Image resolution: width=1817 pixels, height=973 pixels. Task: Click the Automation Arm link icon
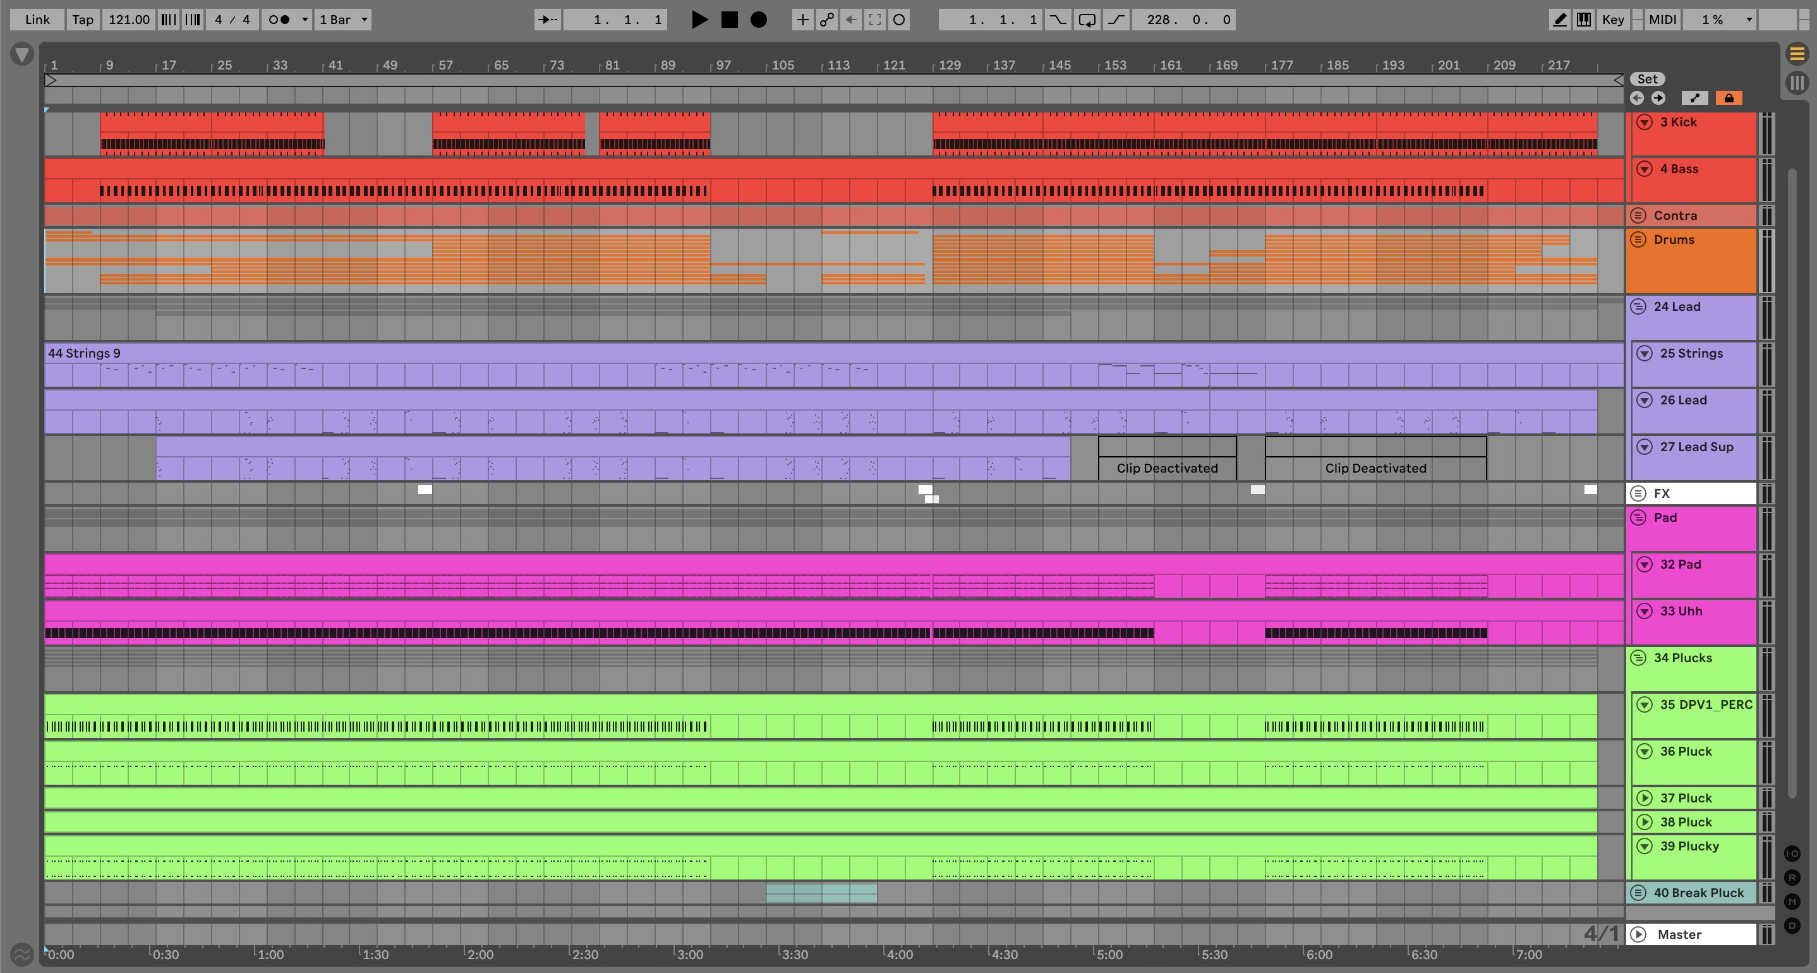coord(826,20)
